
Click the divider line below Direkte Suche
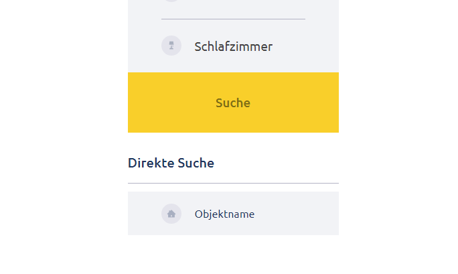[x=233, y=183]
